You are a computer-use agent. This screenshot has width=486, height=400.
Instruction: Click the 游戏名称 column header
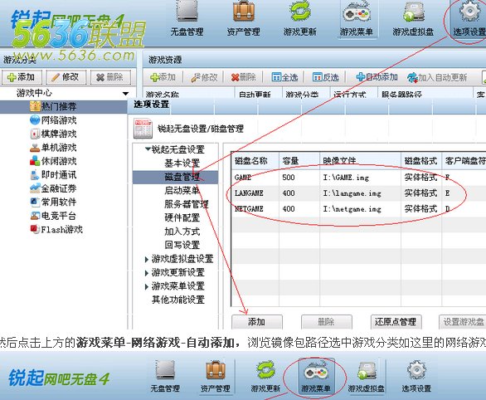189,94
